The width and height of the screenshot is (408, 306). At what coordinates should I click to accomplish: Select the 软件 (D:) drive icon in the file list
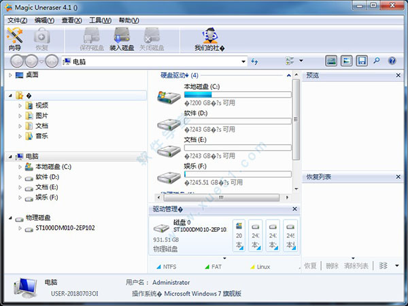coord(169,124)
